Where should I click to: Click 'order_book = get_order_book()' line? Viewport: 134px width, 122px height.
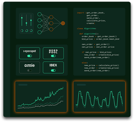tap(99, 36)
